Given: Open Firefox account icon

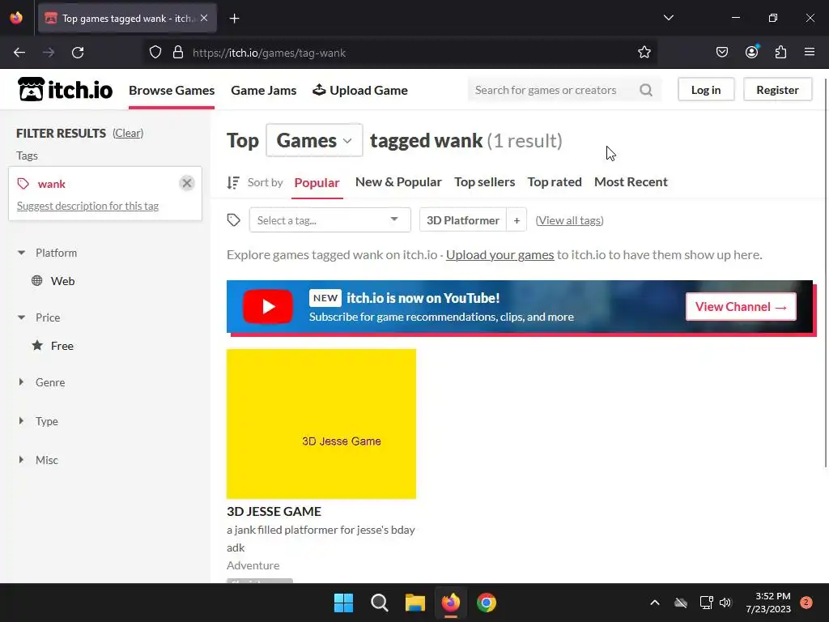Looking at the screenshot, I should pos(751,52).
